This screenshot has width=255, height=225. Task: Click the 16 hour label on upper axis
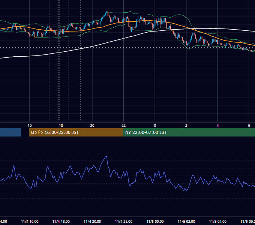click(30, 126)
